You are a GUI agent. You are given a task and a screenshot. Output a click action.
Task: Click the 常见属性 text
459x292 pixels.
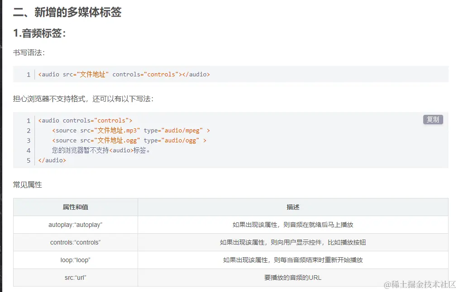[x=27, y=185]
